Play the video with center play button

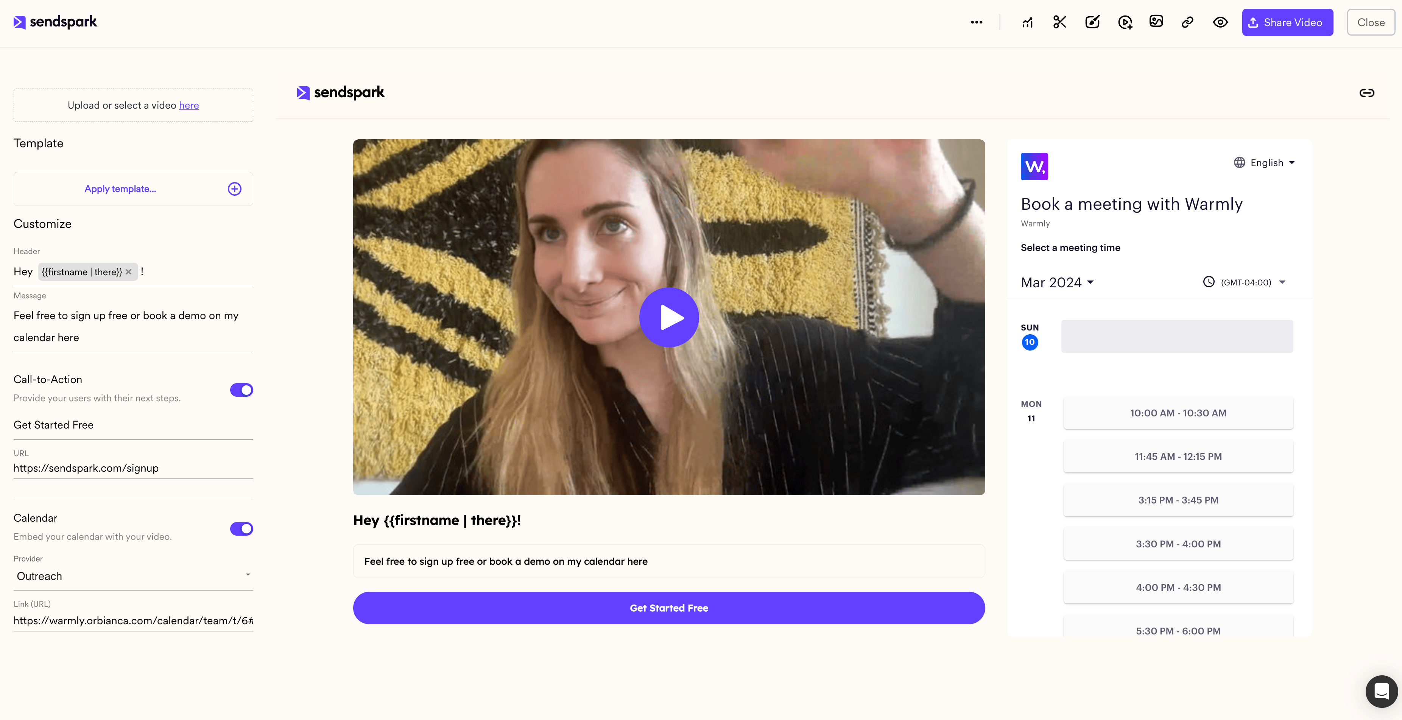[x=669, y=317]
